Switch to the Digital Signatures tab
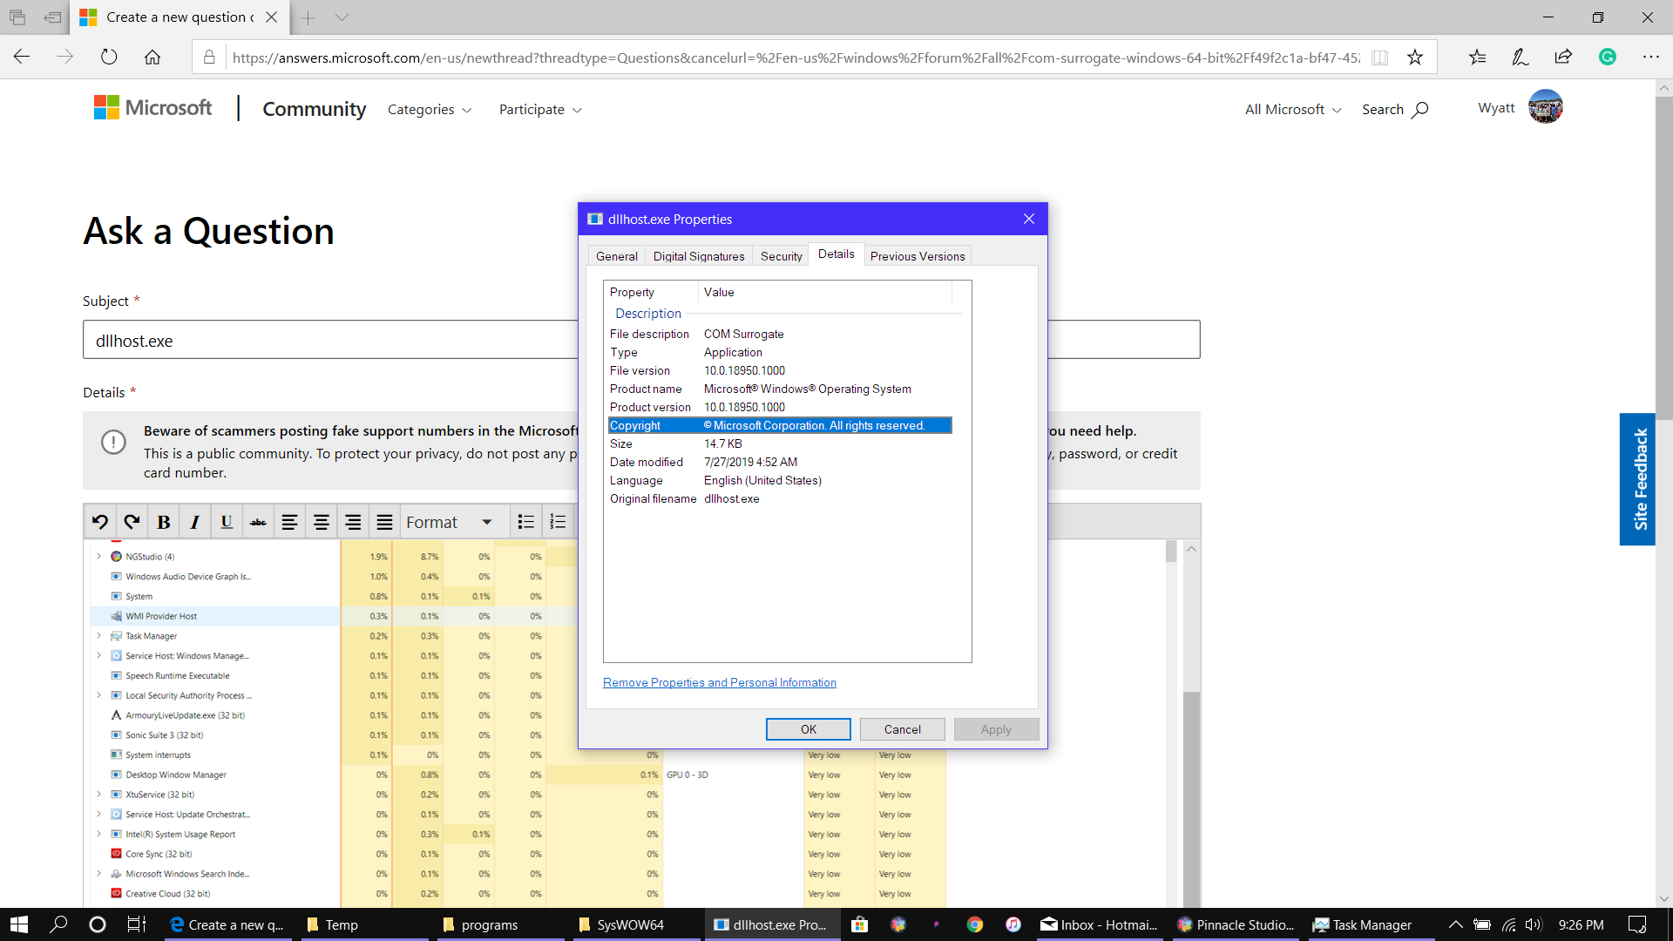Image resolution: width=1673 pixels, height=941 pixels. point(699,256)
